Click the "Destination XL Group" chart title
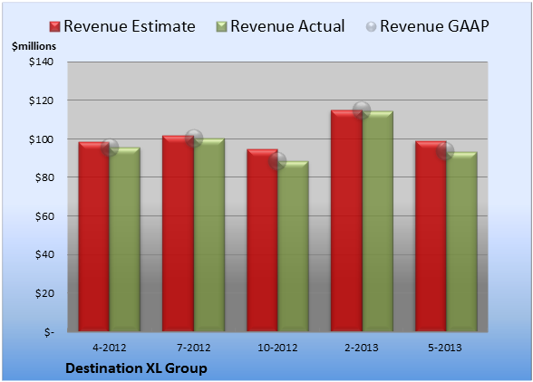533x382 pixels. (x=136, y=368)
